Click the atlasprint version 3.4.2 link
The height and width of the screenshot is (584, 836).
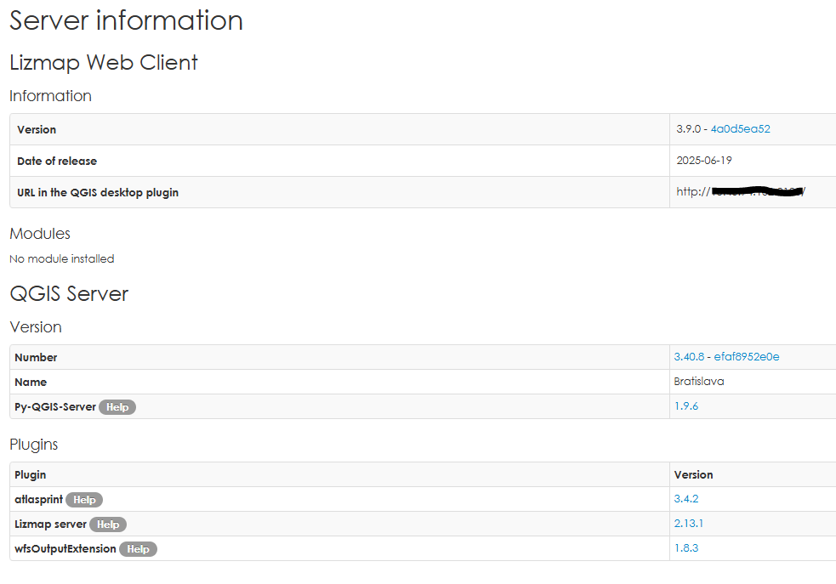[686, 499]
